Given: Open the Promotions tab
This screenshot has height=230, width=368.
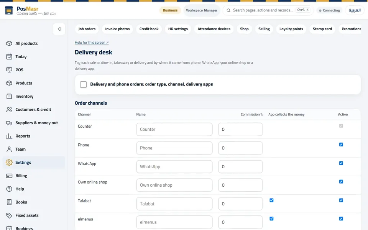Looking at the screenshot, I should [x=350, y=29].
